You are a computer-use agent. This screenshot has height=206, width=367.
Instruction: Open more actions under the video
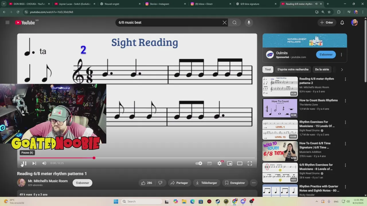point(253,183)
